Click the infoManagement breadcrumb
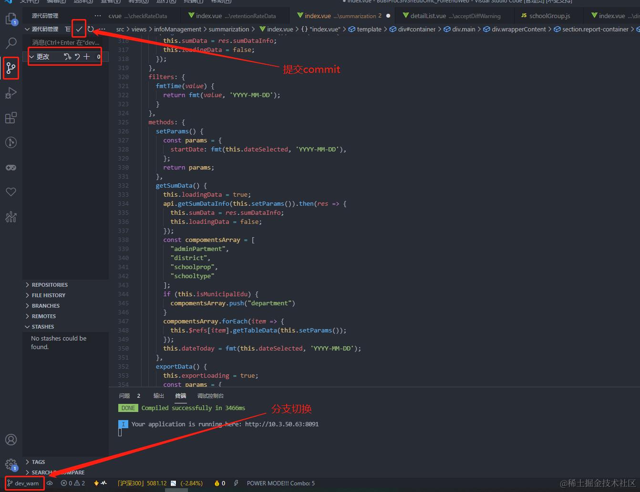The image size is (640, 492). coord(177,29)
